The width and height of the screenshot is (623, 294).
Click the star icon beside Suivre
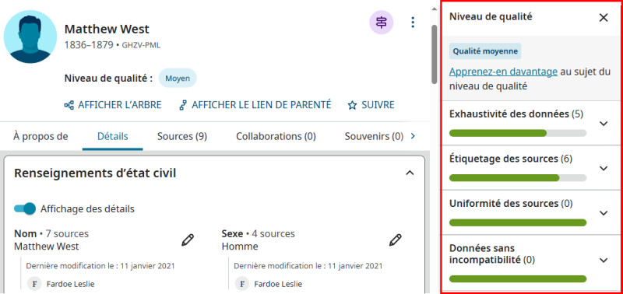tap(352, 105)
